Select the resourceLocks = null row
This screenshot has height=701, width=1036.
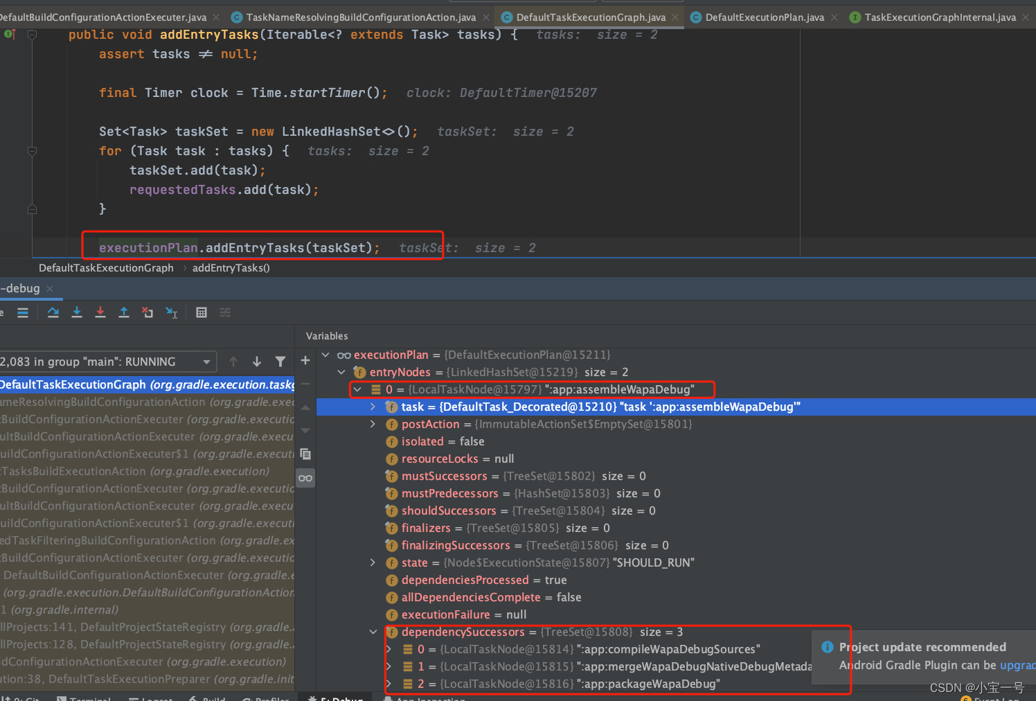point(676,459)
